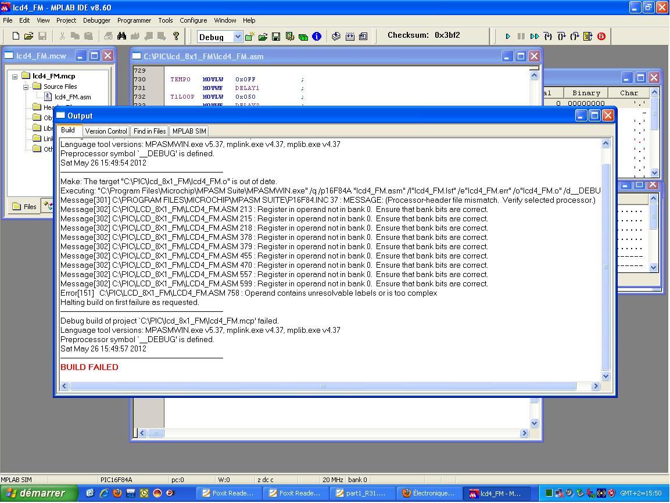Click the Open Project icon beside New Project

(x=263, y=37)
